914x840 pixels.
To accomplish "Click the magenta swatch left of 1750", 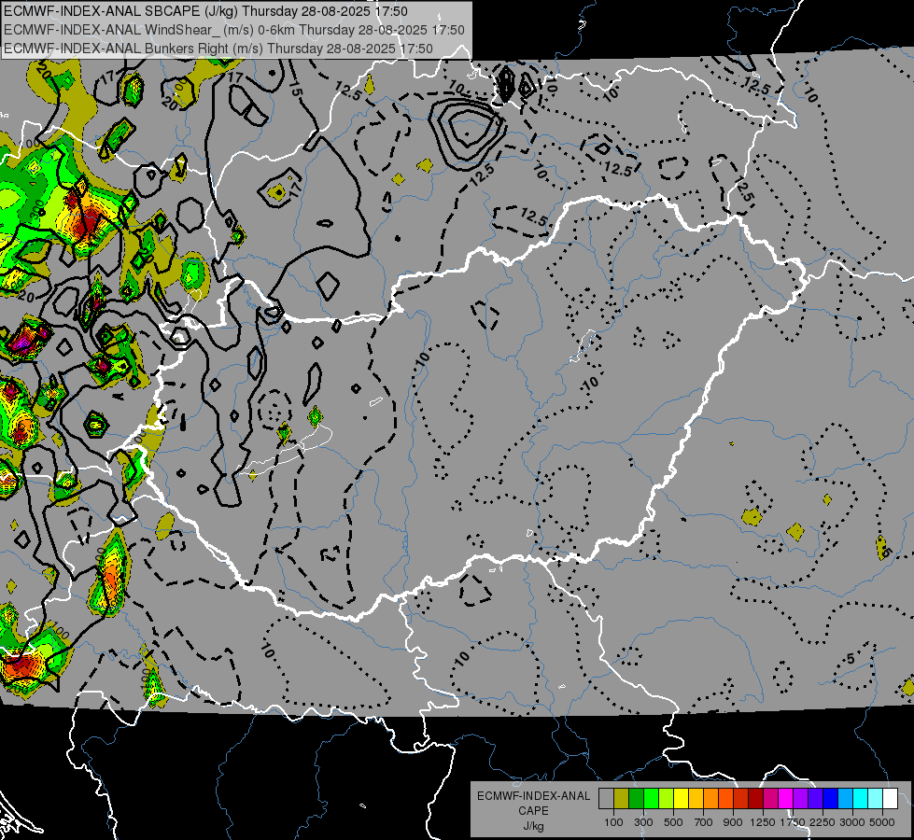I will pos(786,799).
